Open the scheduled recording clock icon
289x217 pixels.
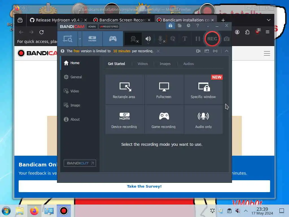pyautogui.click(x=188, y=26)
